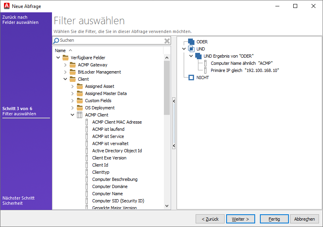Select the ODER filter node
The image size is (323, 227).
pyautogui.click(x=202, y=42)
